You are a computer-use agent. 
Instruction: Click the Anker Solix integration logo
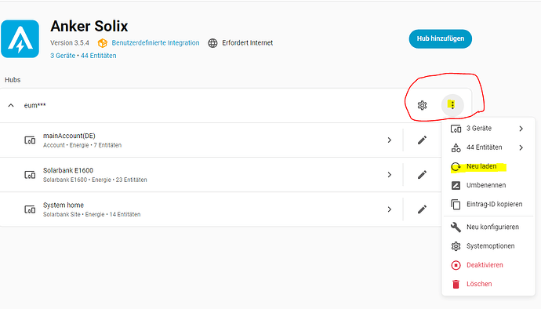point(20,39)
